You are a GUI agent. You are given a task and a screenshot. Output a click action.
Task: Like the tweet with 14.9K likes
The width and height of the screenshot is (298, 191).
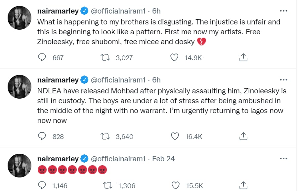[174, 57]
